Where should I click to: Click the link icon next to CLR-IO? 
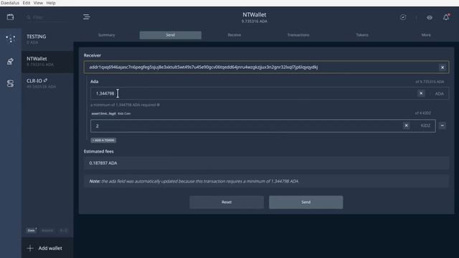(x=45, y=80)
